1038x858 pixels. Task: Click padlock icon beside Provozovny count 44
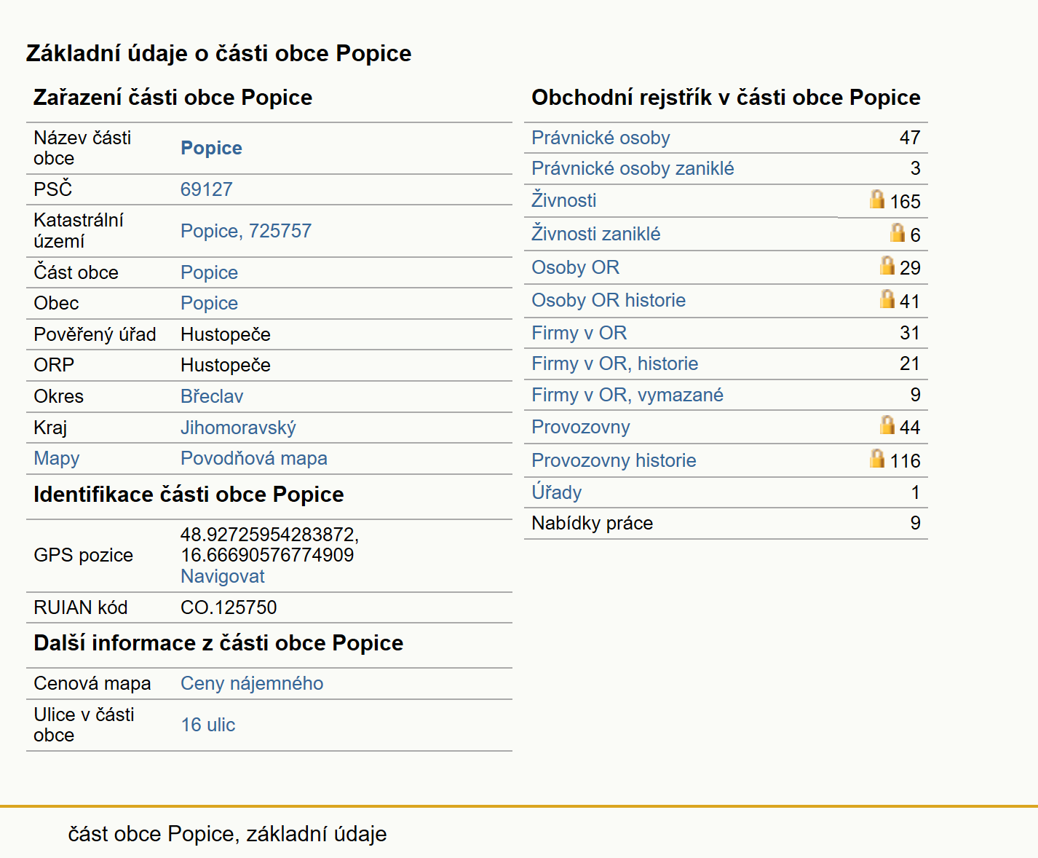pos(887,425)
